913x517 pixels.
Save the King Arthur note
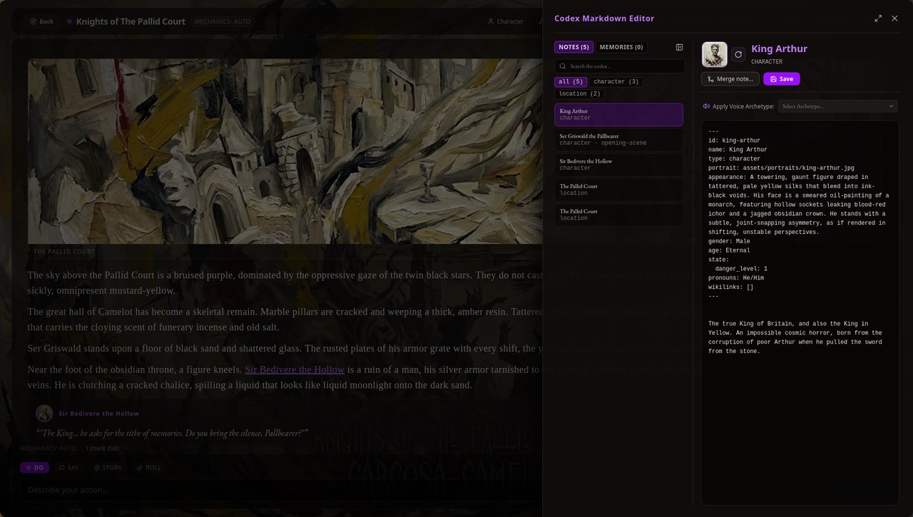[x=782, y=79]
